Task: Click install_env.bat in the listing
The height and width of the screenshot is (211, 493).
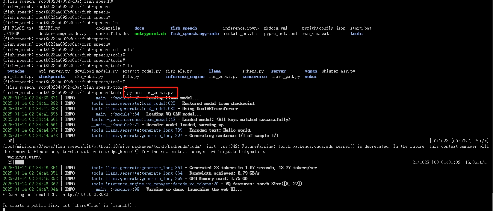Action: click(241, 33)
